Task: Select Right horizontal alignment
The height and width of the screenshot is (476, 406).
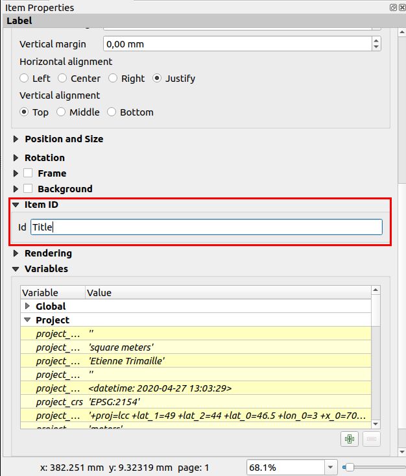Action: pos(113,79)
